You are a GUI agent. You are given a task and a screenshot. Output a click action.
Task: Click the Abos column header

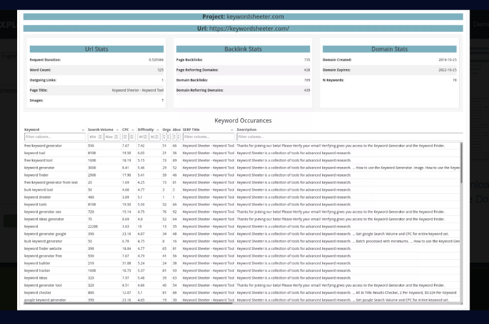(x=177, y=130)
